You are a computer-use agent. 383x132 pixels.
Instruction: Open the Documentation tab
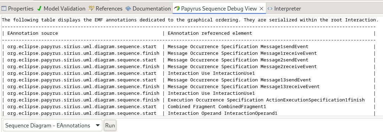click(x=148, y=8)
